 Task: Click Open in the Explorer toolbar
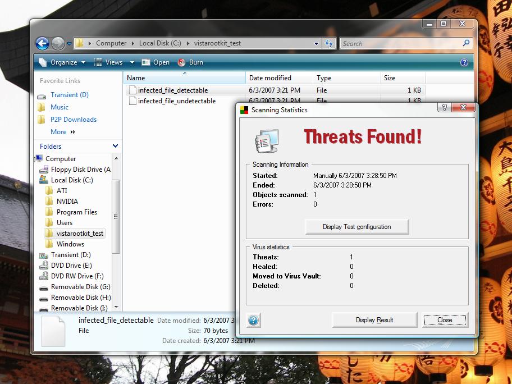point(156,62)
